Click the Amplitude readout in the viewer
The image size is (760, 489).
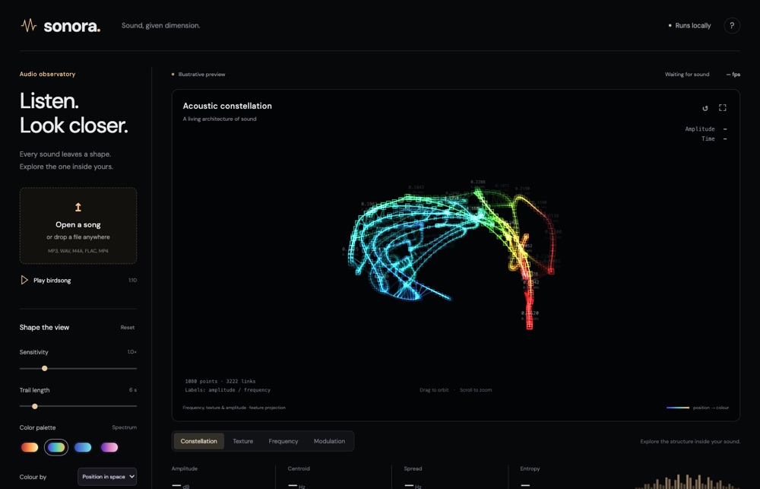706,129
